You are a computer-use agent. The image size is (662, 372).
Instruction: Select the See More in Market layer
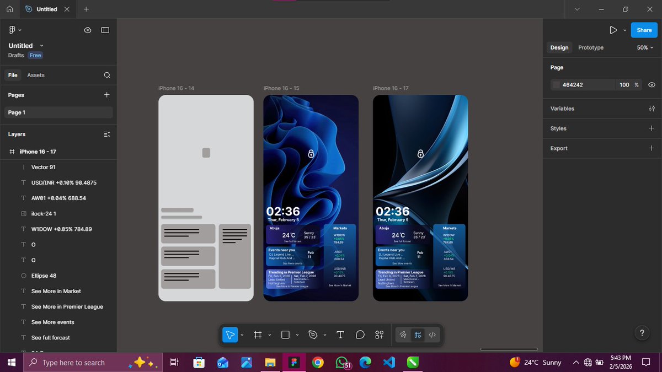click(58, 291)
